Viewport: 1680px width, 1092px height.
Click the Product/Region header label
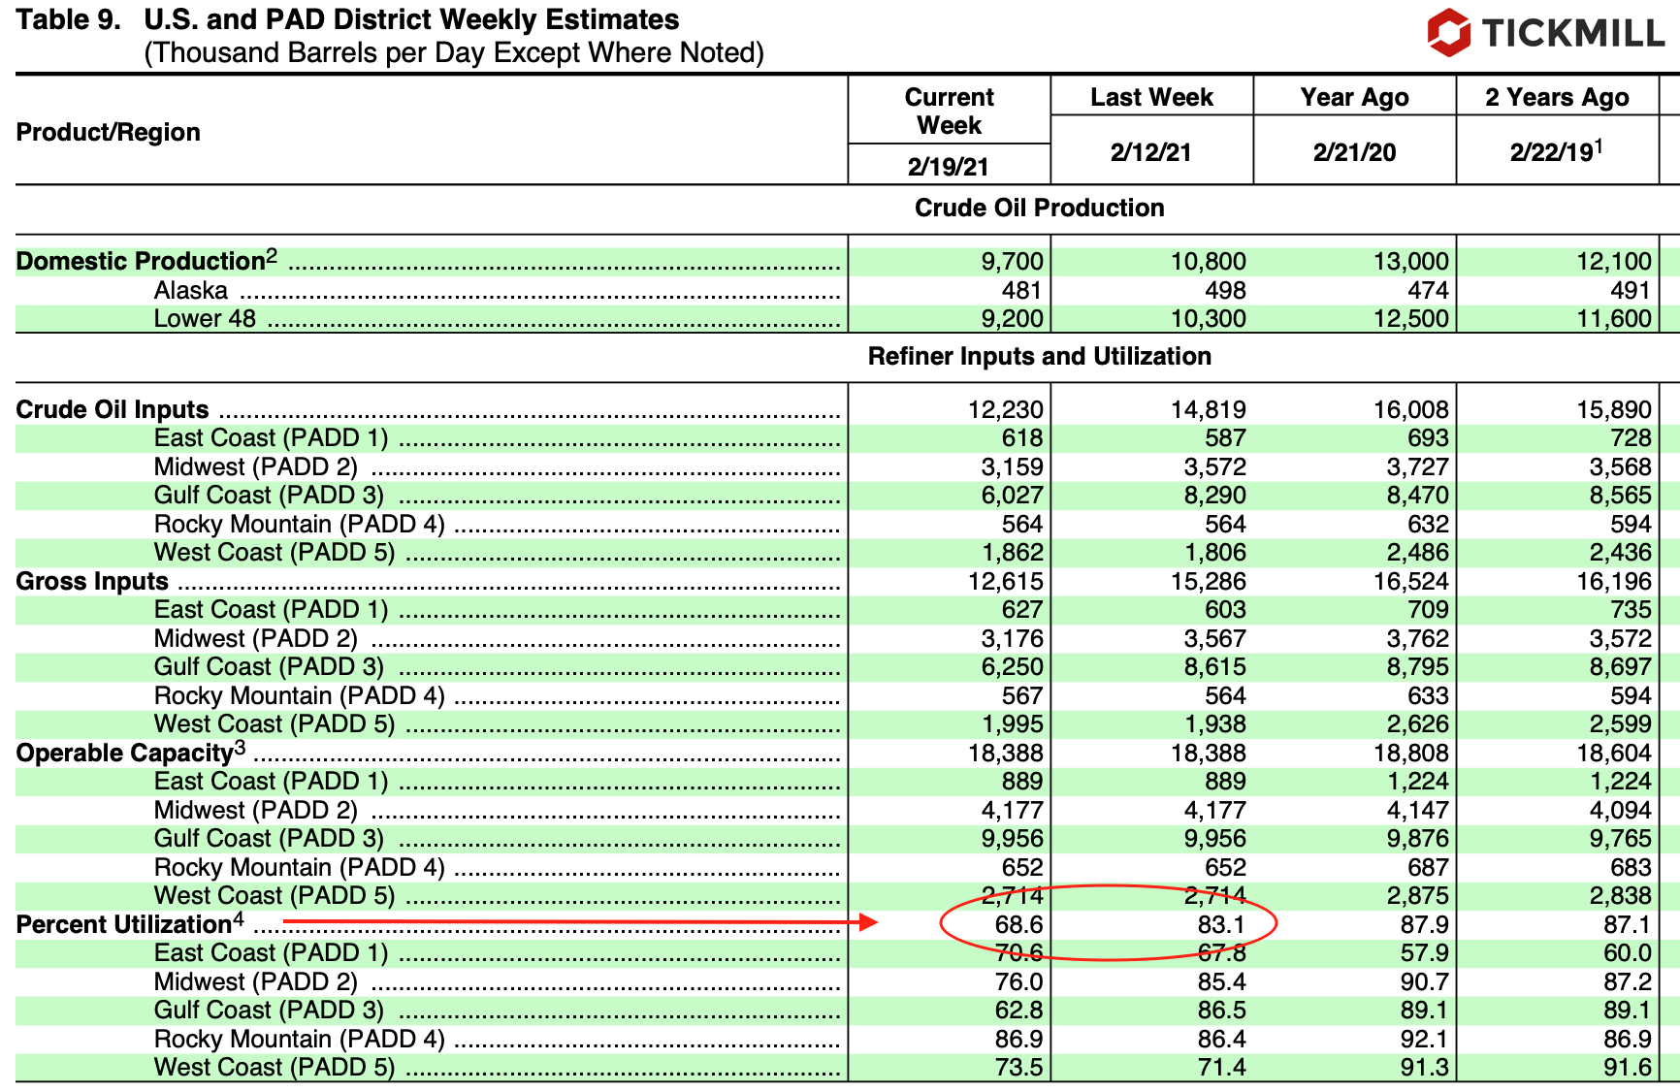pyautogui.click(x=109, y=132)
